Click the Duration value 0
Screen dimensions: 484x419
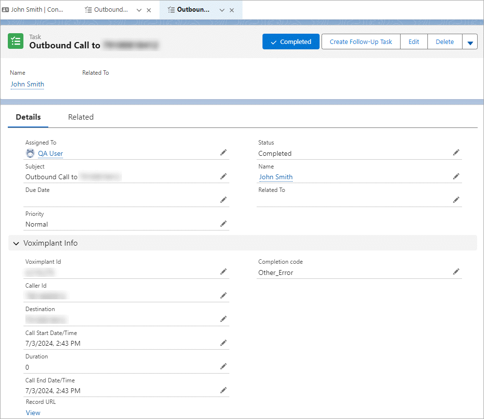coord(27,367)
